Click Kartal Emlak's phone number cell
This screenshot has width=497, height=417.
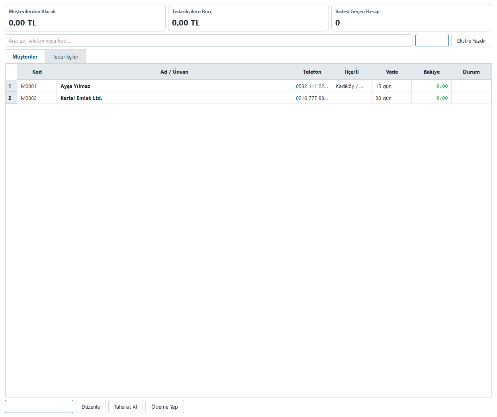(312, 98)
